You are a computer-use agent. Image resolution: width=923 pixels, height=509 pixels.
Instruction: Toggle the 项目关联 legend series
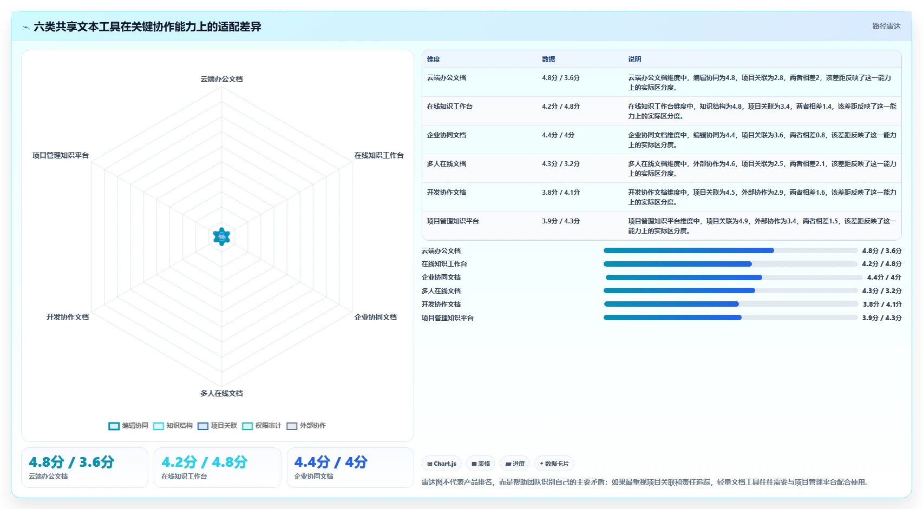(x=217, y=426)
